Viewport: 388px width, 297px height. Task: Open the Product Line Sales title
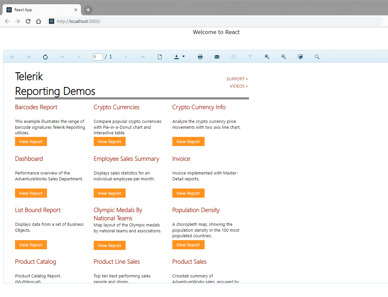[117, 262]
